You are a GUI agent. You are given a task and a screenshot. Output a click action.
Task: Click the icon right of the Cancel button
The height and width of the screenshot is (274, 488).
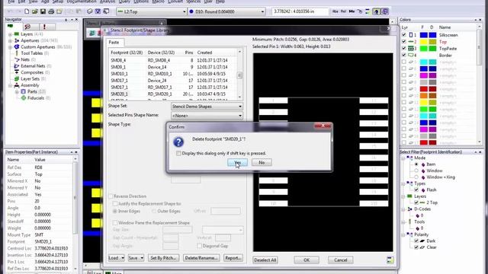390,260
